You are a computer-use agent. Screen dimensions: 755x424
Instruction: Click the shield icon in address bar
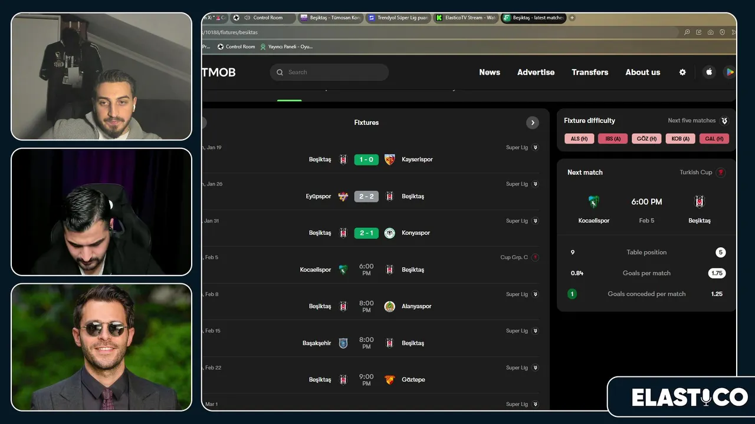tap(723, 32)
